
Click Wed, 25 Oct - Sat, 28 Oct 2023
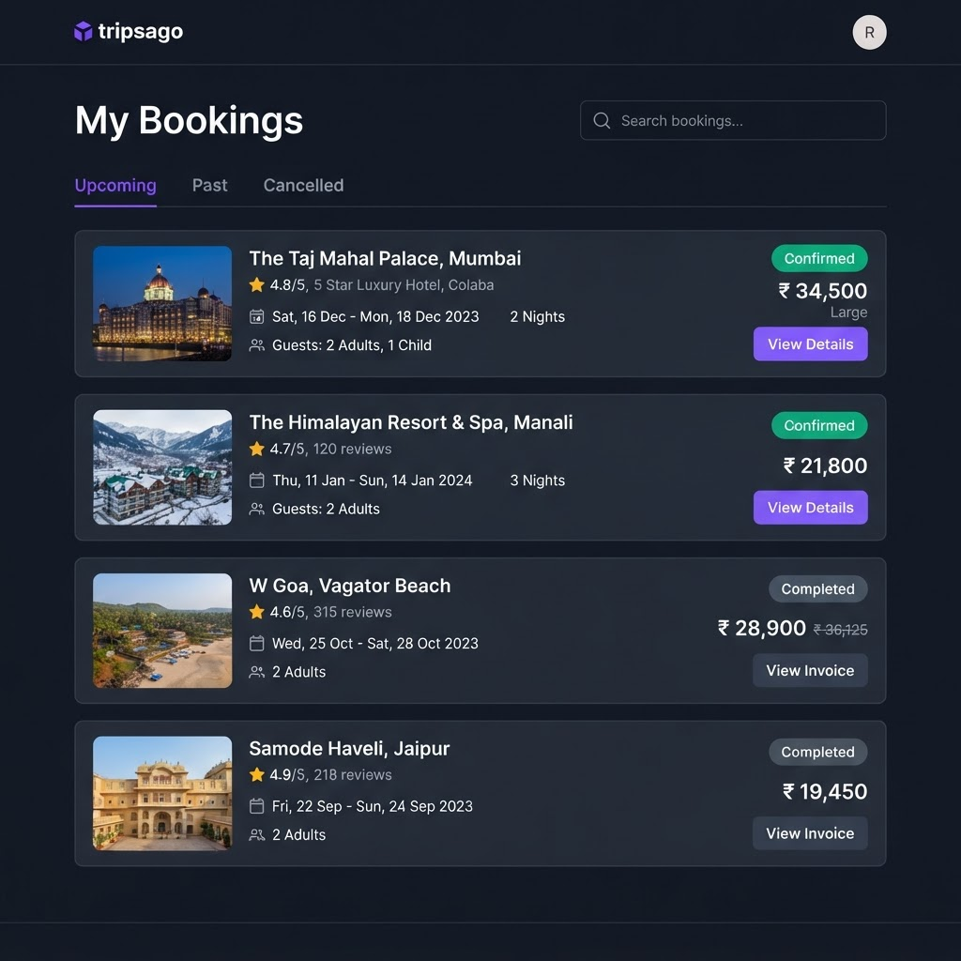[x=375, y=644]
